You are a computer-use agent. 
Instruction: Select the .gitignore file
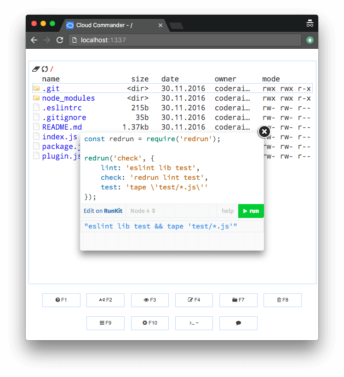click(x=64, y=117)
